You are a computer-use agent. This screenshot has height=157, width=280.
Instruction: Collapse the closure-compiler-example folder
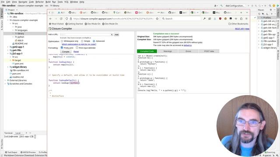click(8, 20)
